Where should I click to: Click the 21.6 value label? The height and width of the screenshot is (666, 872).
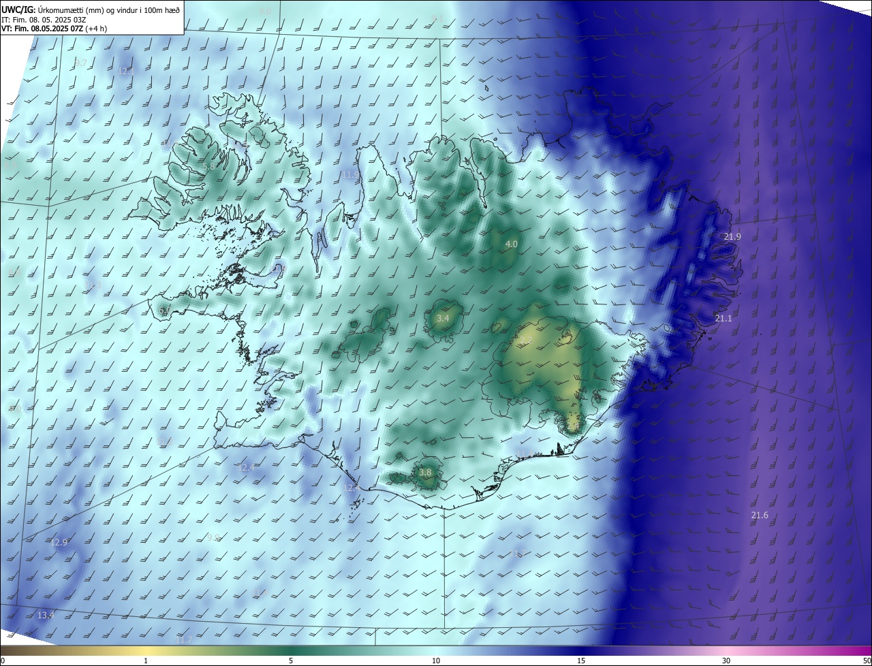click(760, 516)
